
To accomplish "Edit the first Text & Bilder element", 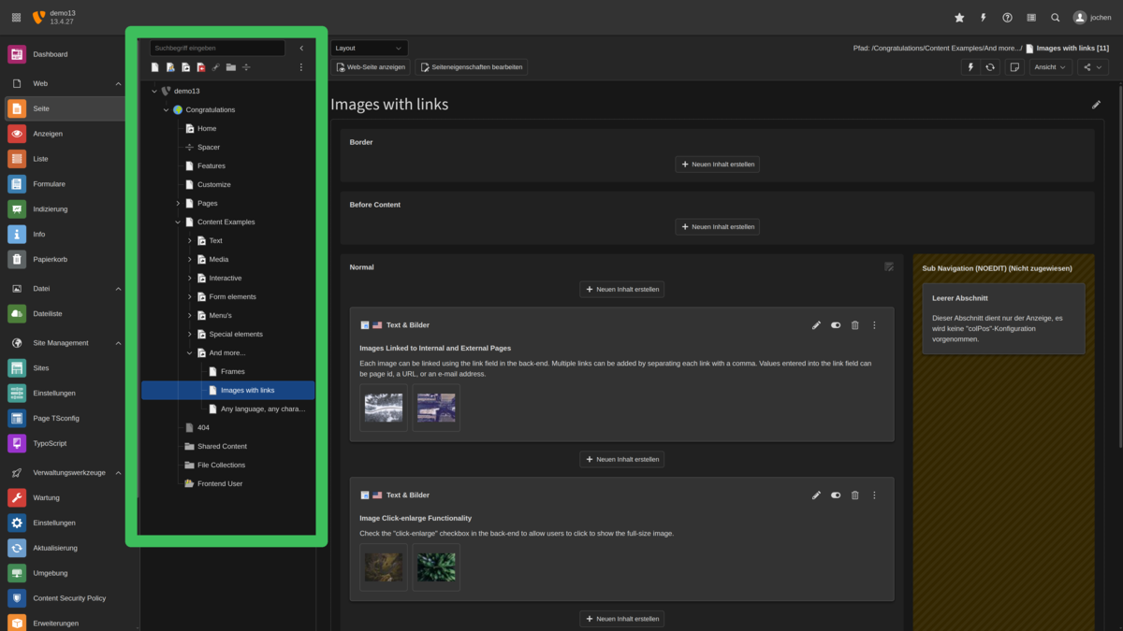I will click(816, 325).
